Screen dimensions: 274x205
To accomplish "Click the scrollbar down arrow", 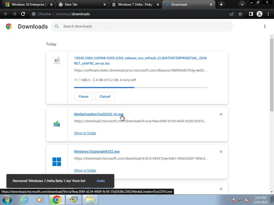I will coord(272,192).
